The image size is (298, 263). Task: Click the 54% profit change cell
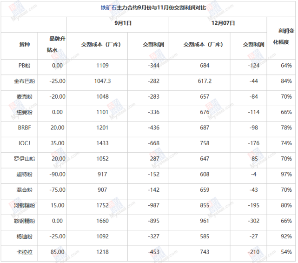(x=286, y=252)
